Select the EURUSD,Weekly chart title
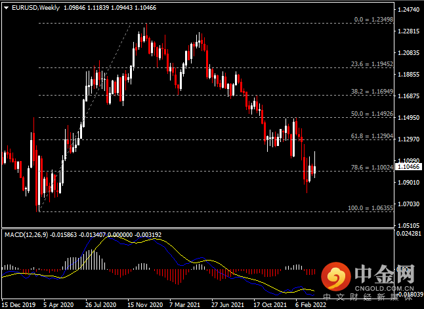424x309 pixels. pos(35,8)
